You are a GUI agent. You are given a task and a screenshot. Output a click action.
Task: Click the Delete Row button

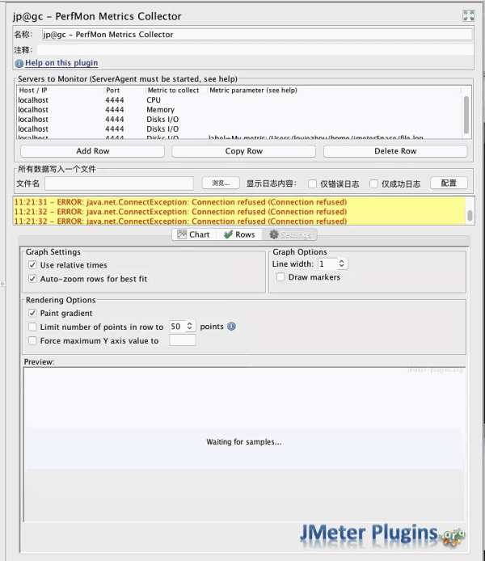click(395, 151)
